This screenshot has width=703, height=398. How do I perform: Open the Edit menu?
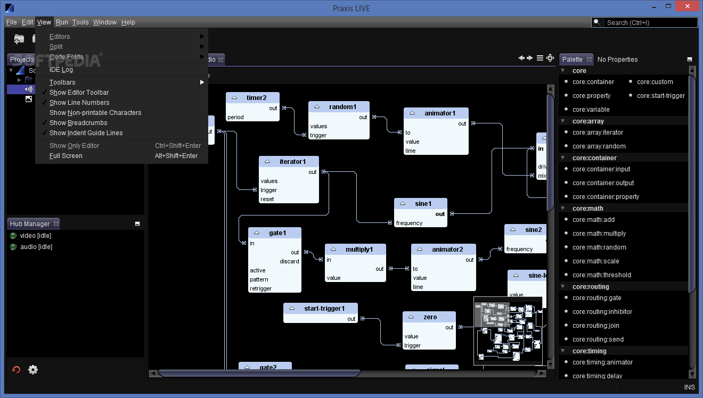click(27, 22)
